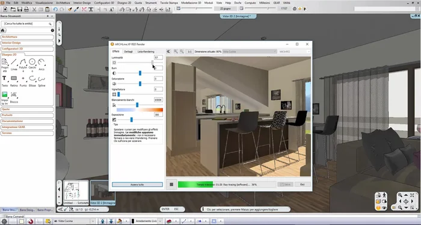
Task: Expand the Integrazione GEAR tool section
Action: click(27, 127)
